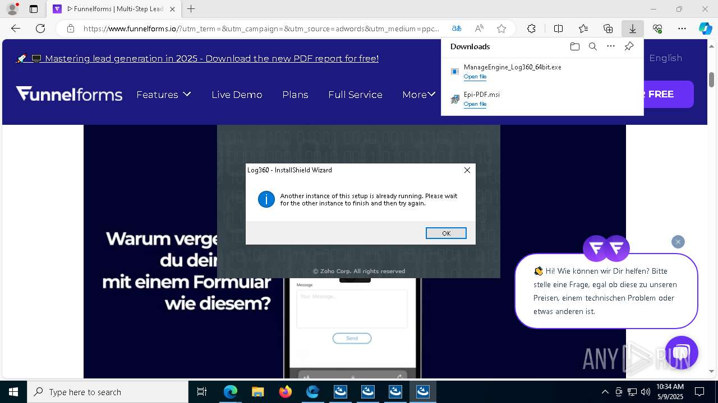This screenshot has width=718, height=403.
Task: Open file Epi-PDF.msi
Action: [475, 104]
